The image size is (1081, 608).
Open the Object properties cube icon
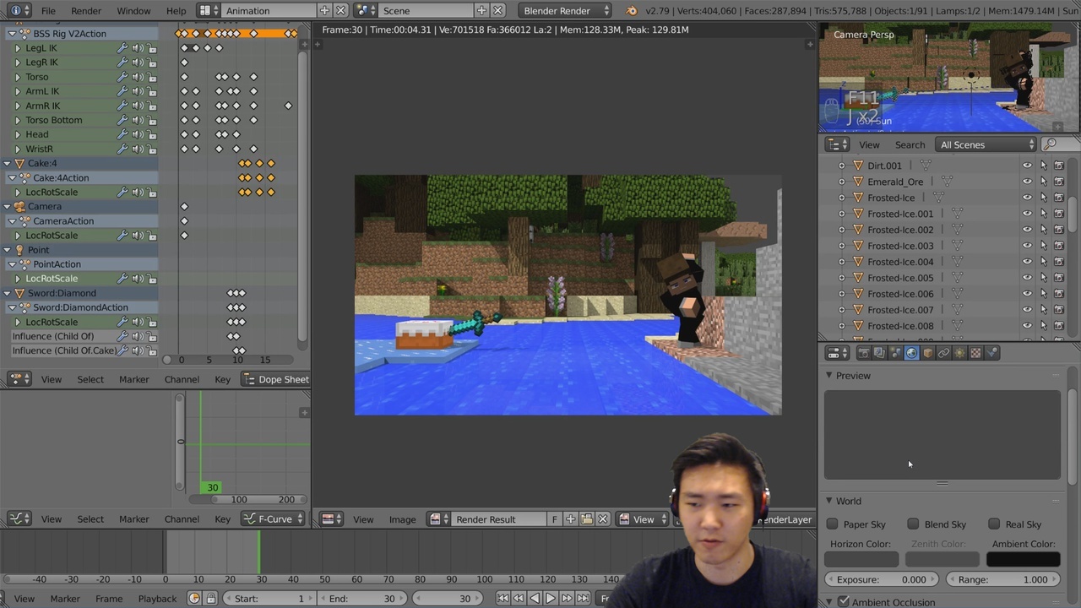pyautogui.click(x=927, y=353)
